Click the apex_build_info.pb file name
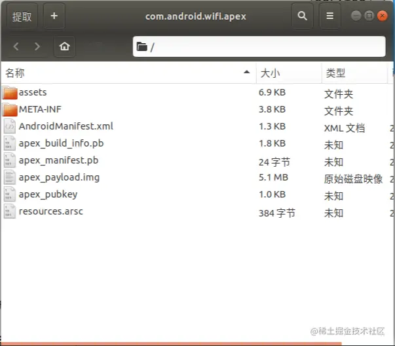Viewport: 395px width, 346px height. pos(61,143)
